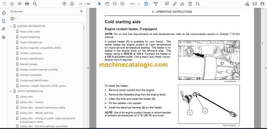Bookmark this file with the star icon
This screenshot has height=129, width=267.
click(12, 4)
